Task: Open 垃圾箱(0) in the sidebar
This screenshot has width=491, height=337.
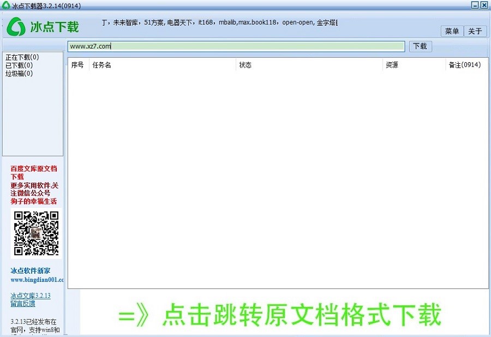Action: coord(19,74)
